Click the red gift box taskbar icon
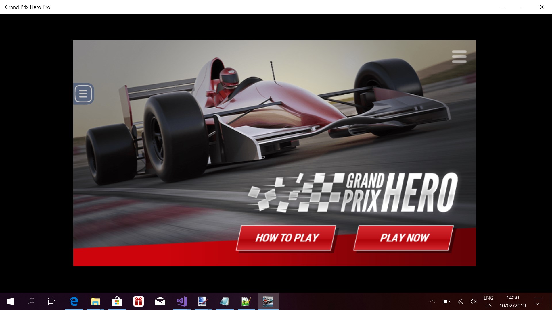This screenshot has width=552, height=310. [138, 301]
